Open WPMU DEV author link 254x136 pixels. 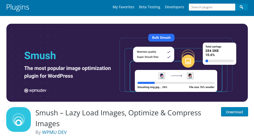pos(54,132)
